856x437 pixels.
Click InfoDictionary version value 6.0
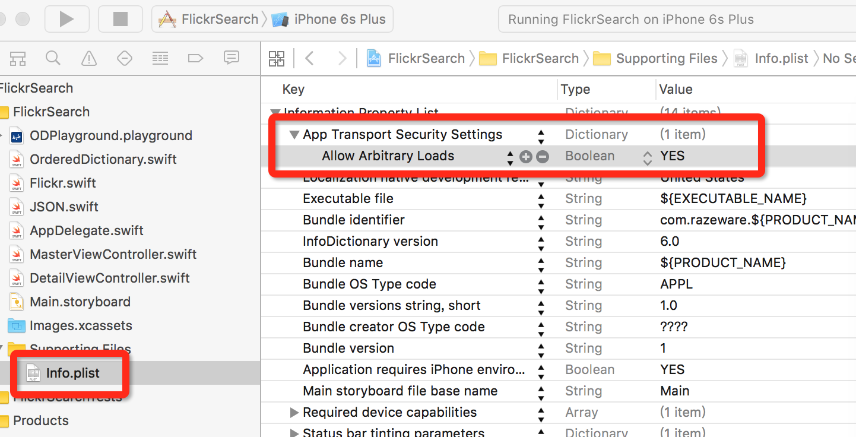pos(670,241)
